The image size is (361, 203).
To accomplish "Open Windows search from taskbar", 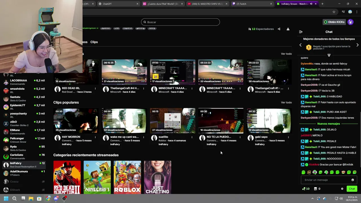I will tap(14, 198).
